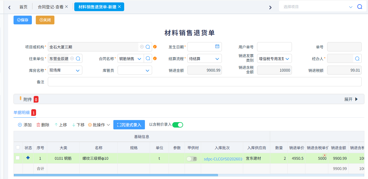This screenshot has height=179, width=368.
Task: Open the calendar picker for 发生日期
Action: click(217, 47)
